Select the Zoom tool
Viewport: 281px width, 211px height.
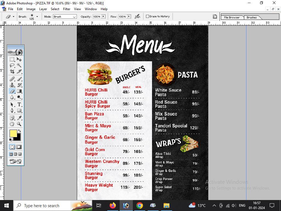point(19,124)
